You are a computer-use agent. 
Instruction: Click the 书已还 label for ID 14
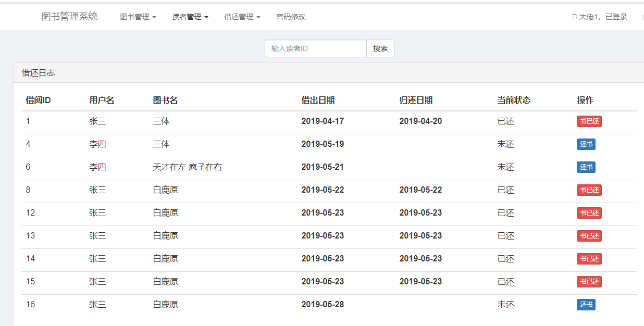tap(589, 259)
